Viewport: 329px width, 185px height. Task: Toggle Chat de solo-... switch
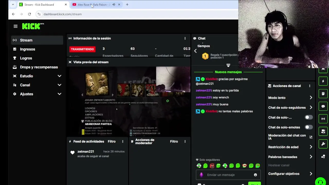(309, 117)
